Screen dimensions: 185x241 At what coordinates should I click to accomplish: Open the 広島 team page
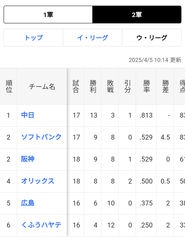point(27,203)
